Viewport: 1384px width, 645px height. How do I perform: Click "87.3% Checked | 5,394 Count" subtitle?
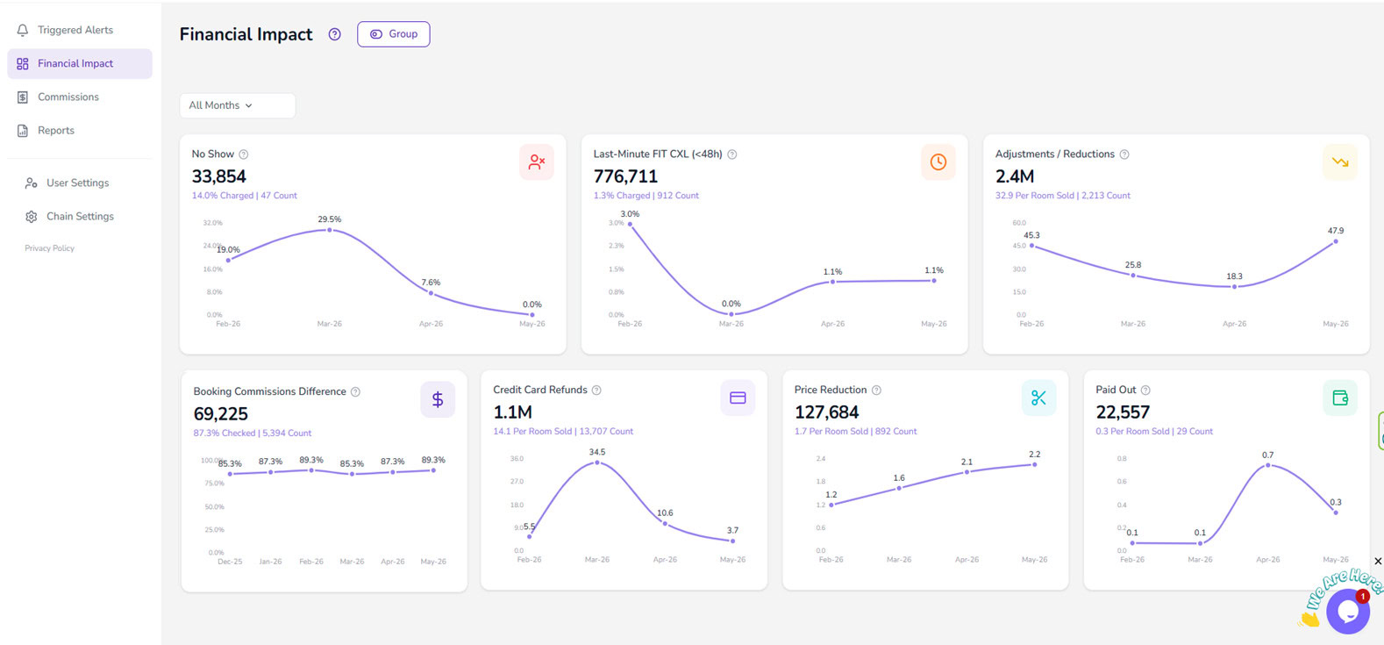253,434
